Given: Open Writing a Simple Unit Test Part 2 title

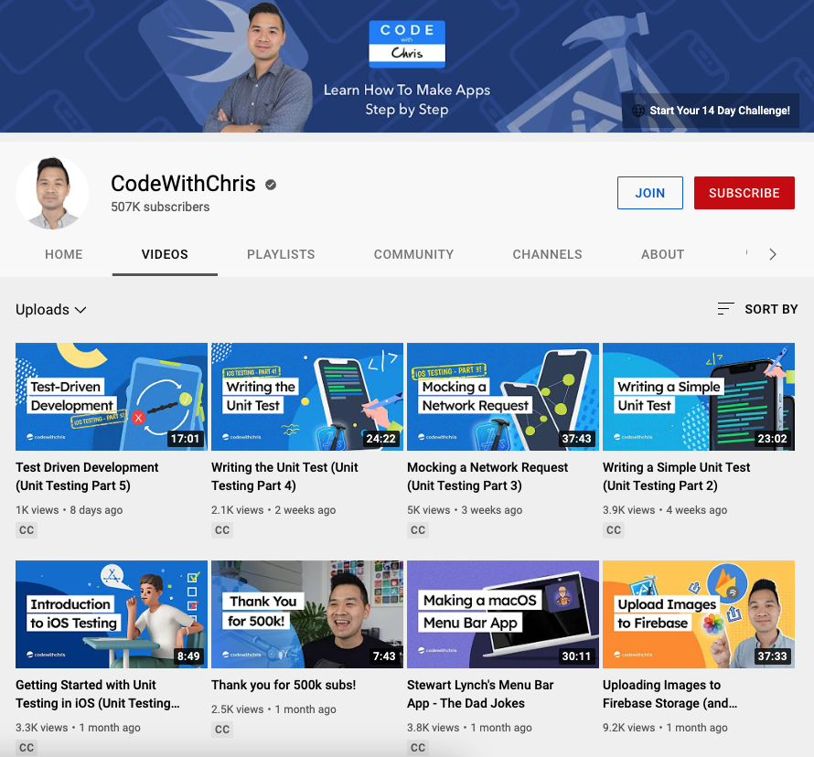Looking at the screenshot, I should (x=677, y=476).
